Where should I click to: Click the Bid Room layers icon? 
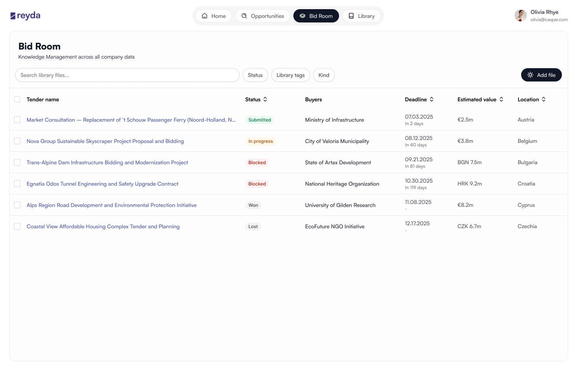302,16
